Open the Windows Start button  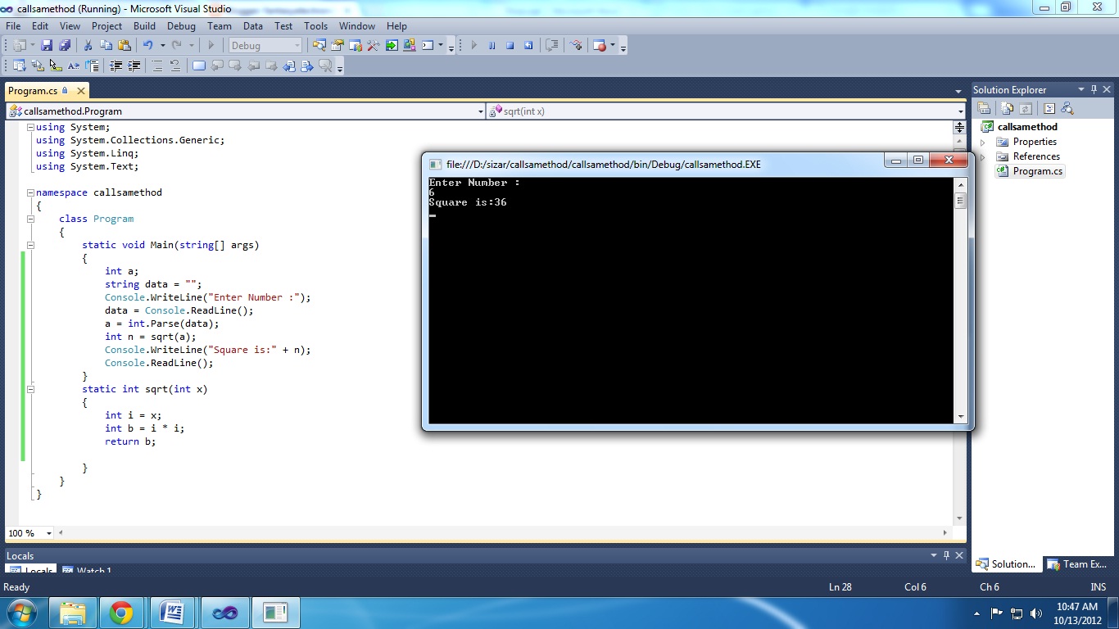coord(20,612)
